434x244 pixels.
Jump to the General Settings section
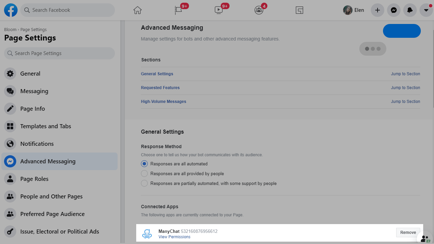[405, 74]
